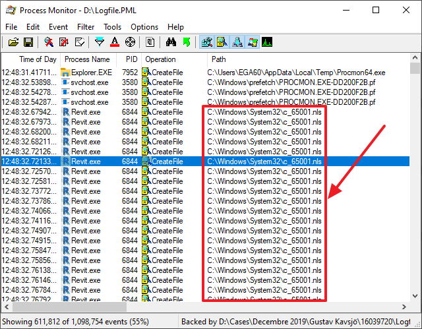Select the Revit.exe row at 12:48:32.75847

point(205,251)
